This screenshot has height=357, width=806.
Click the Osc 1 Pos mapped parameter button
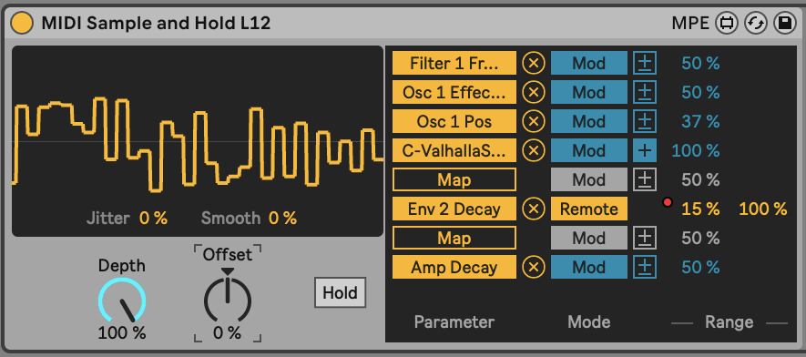pos(454,122)
